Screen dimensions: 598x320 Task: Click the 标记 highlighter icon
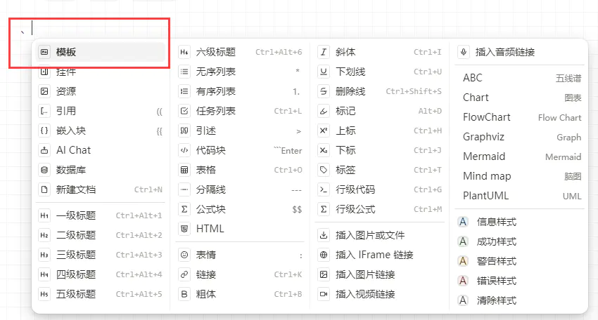coord(324,111)
